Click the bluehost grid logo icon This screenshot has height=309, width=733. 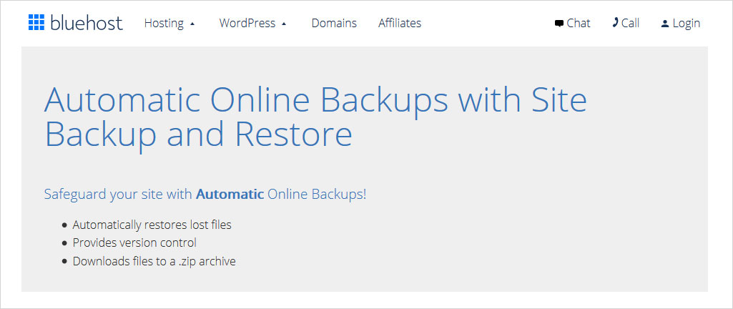(36, 23)
